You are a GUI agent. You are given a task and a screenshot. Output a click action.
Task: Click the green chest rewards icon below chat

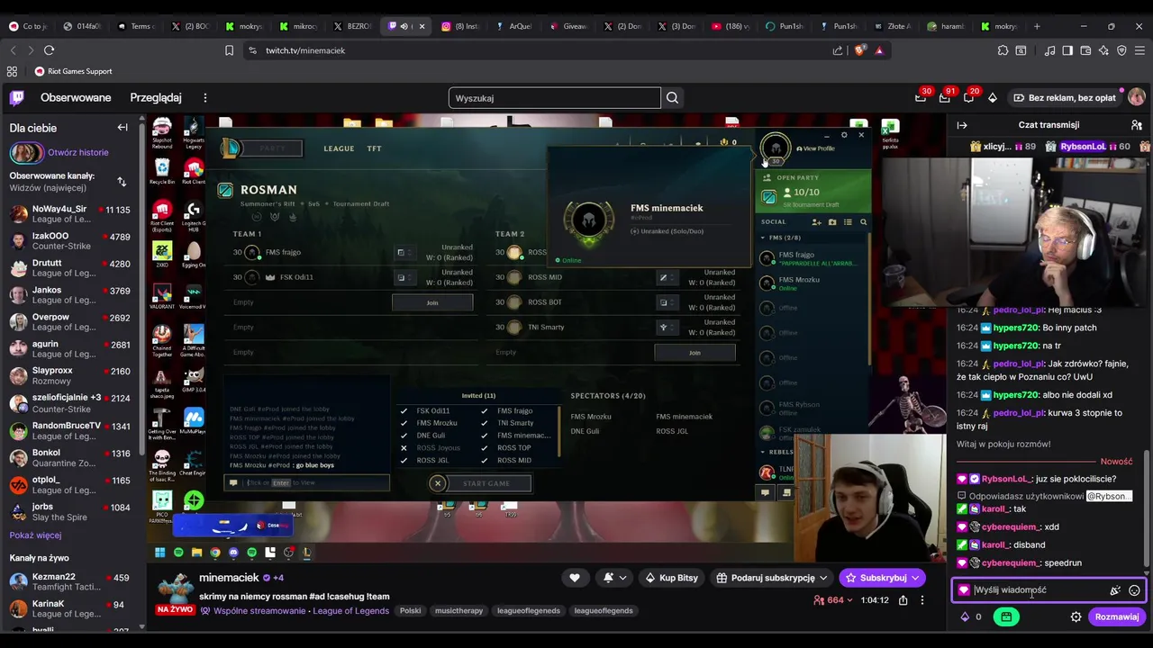(1006, 616)
